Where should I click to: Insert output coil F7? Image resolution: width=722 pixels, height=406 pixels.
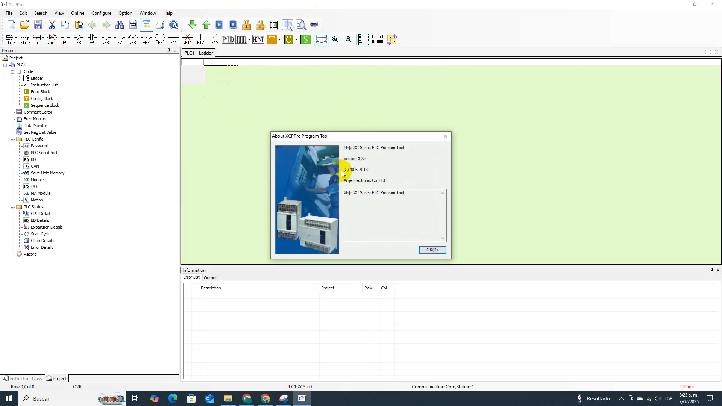coord(119,39)
